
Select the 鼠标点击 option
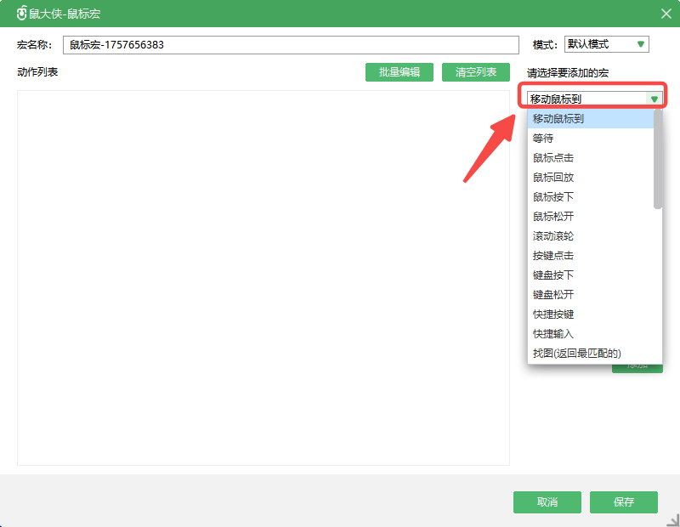tap(553, 157)
